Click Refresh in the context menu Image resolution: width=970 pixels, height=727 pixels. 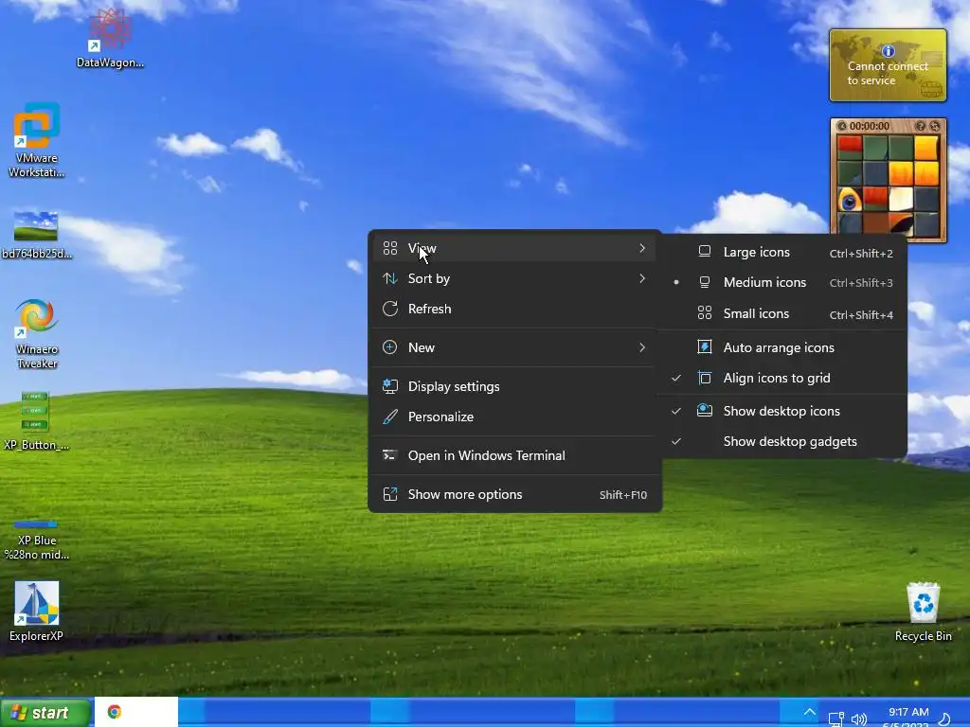coord(514,310)
